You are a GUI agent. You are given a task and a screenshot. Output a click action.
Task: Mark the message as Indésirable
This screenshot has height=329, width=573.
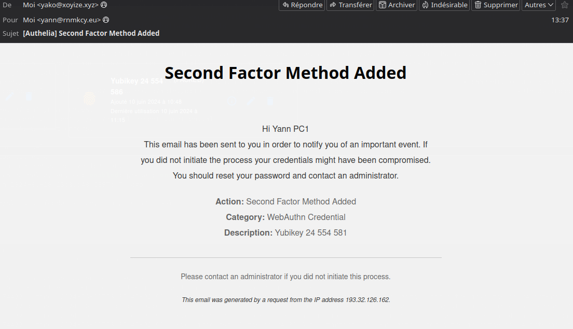pyautogui.click(x=444, y=5)
